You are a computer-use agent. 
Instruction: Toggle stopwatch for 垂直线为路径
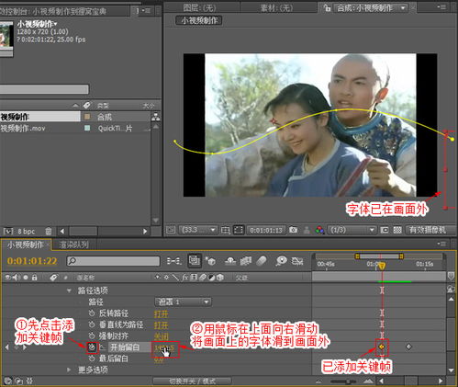[x=92, y=324]
